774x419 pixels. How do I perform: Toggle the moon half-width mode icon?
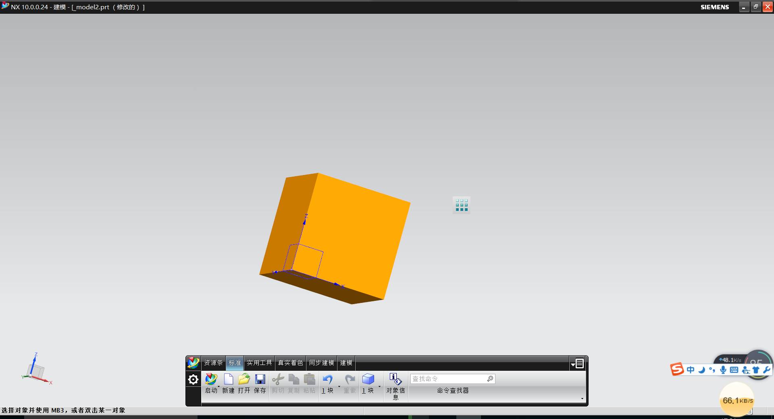702,370
